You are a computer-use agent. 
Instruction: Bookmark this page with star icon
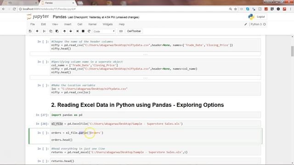click(x=236, y=9)
